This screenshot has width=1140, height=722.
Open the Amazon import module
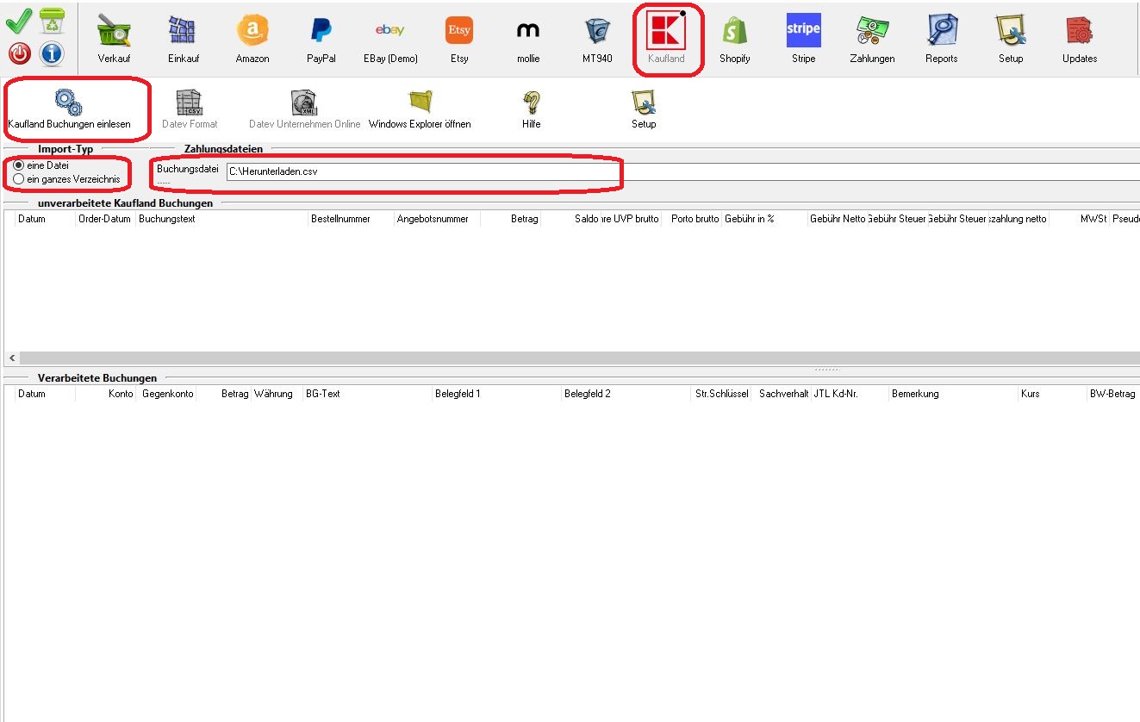pos(252,38)
